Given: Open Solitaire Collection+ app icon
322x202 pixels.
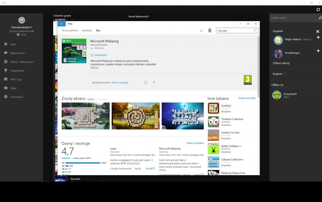Looking at the screenshot, I should tap(214, 162).
